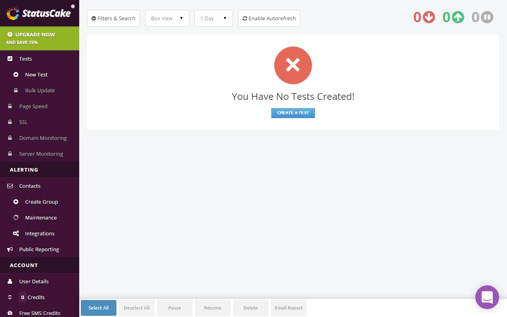
Task: Click the red down tests count
Action: 417,17
